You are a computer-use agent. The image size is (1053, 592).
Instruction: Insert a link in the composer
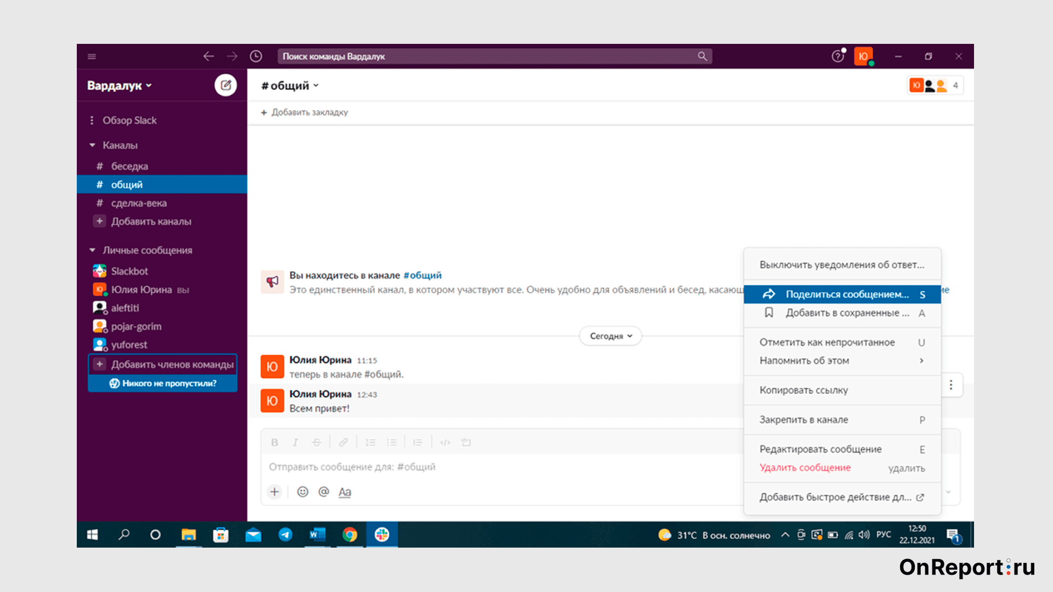click(x=343, y=442)
